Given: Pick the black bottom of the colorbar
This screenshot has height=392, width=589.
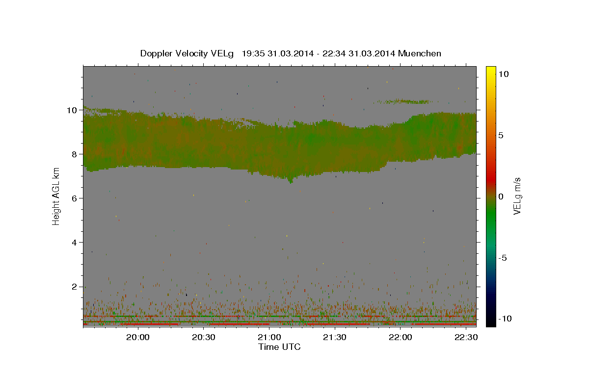Looking at the screenshot, I should pyautogui.click(x=491, y=321).
